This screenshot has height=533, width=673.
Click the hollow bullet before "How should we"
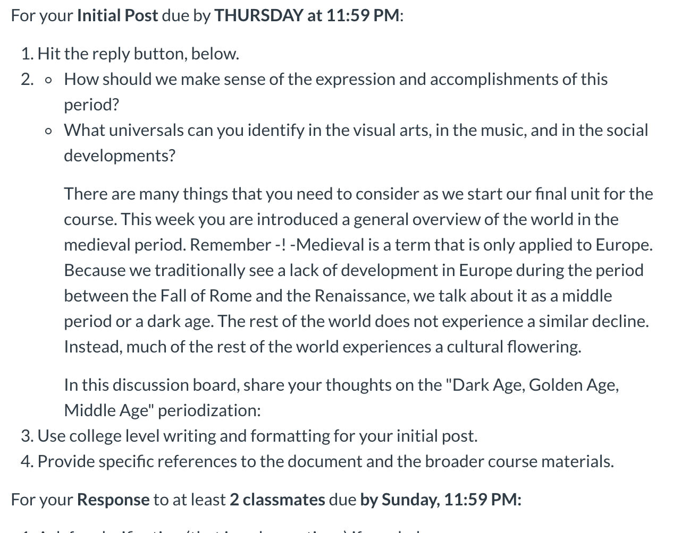(x=49, y=80)
